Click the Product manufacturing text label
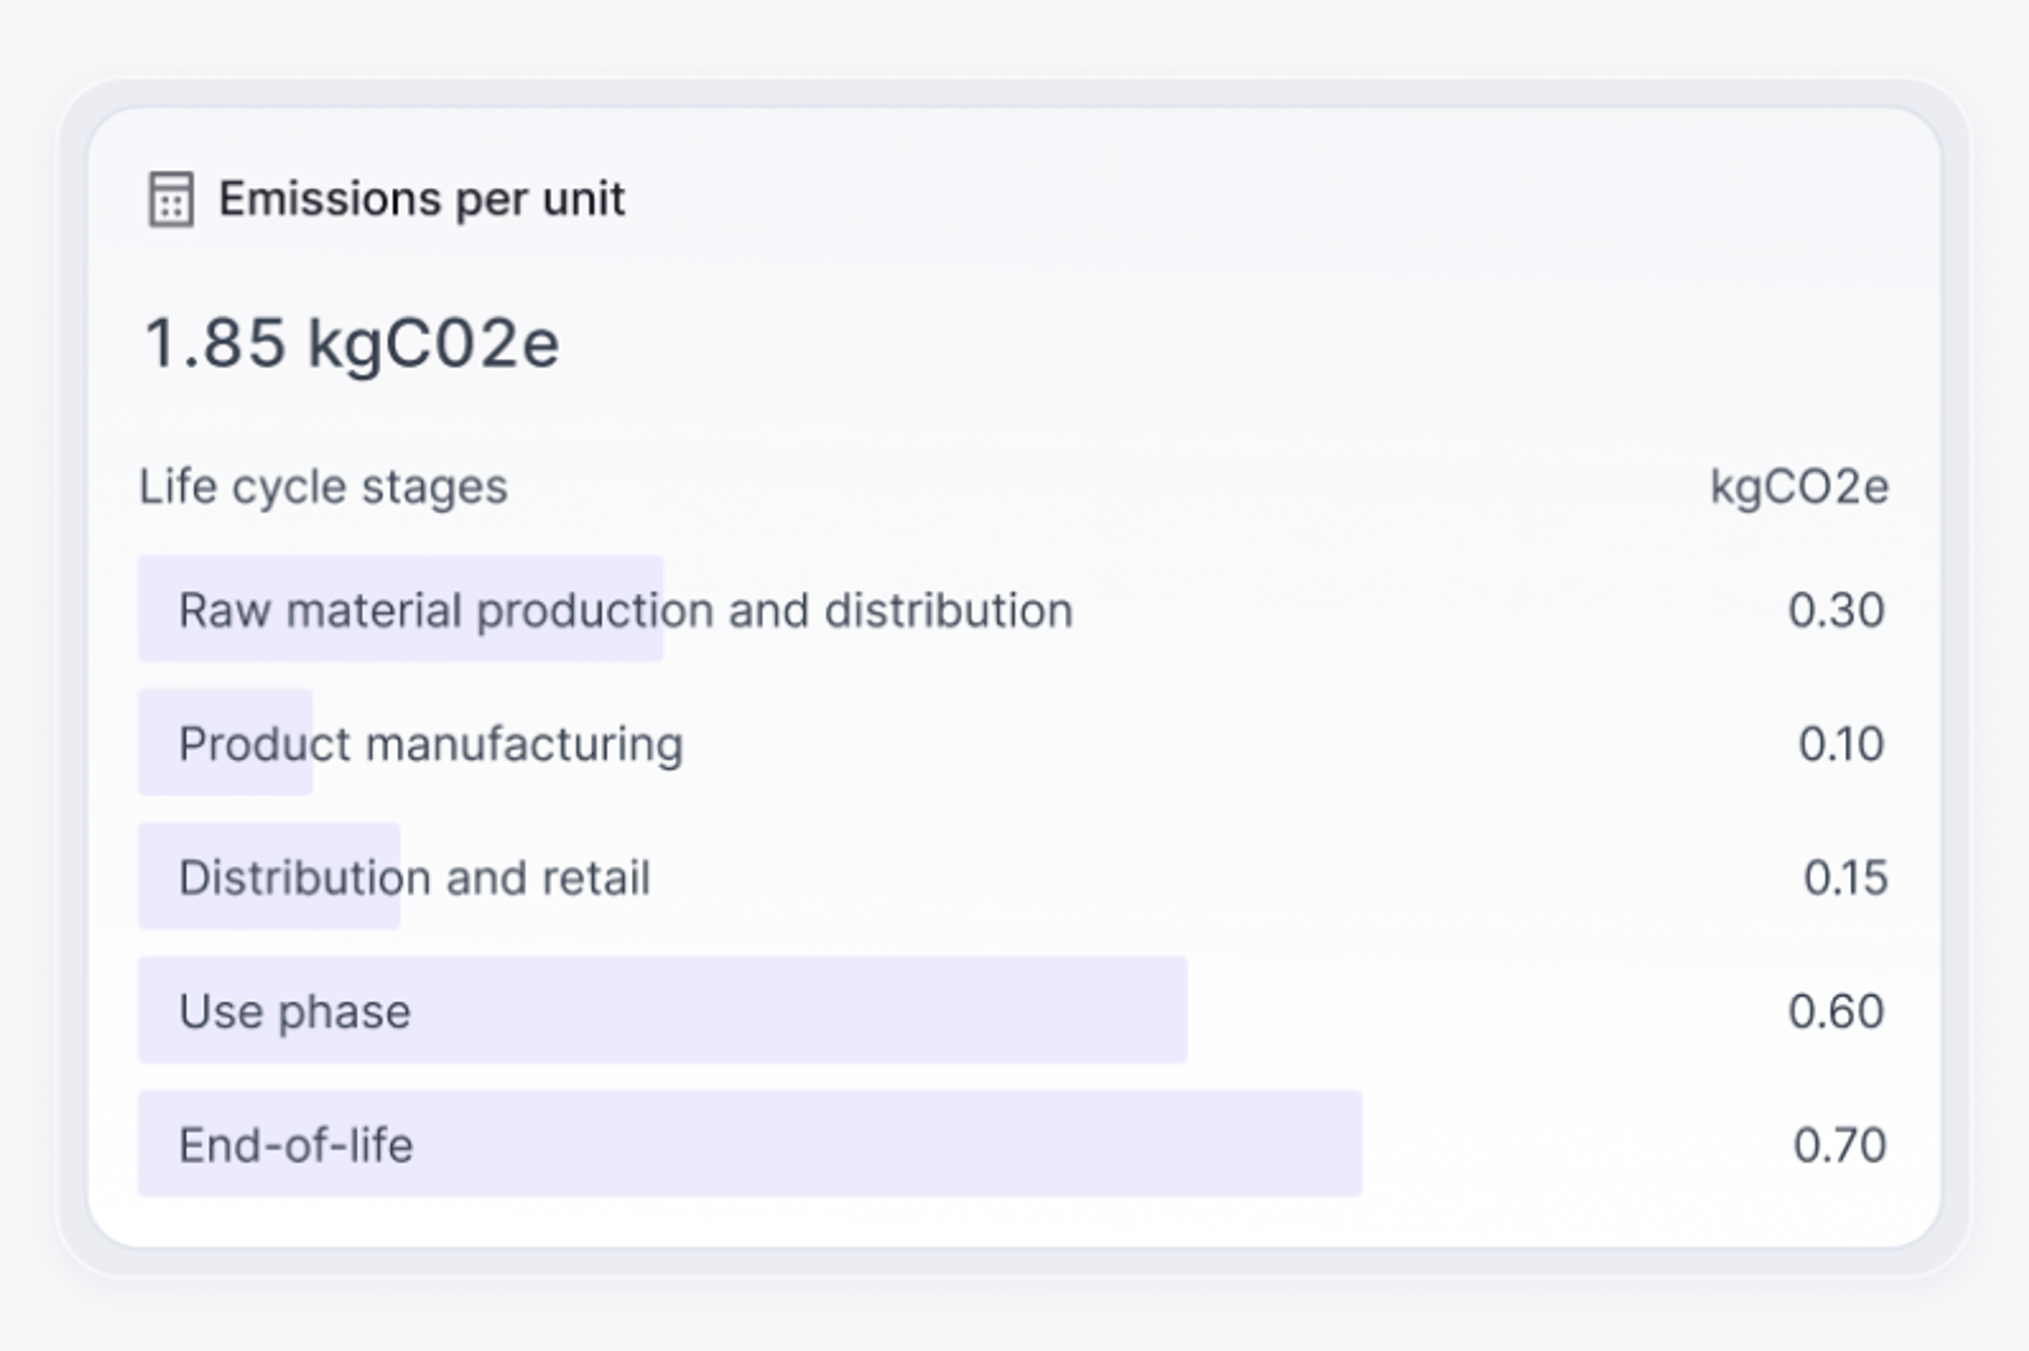This screenshot has height=1351, width=2029. 430,743
